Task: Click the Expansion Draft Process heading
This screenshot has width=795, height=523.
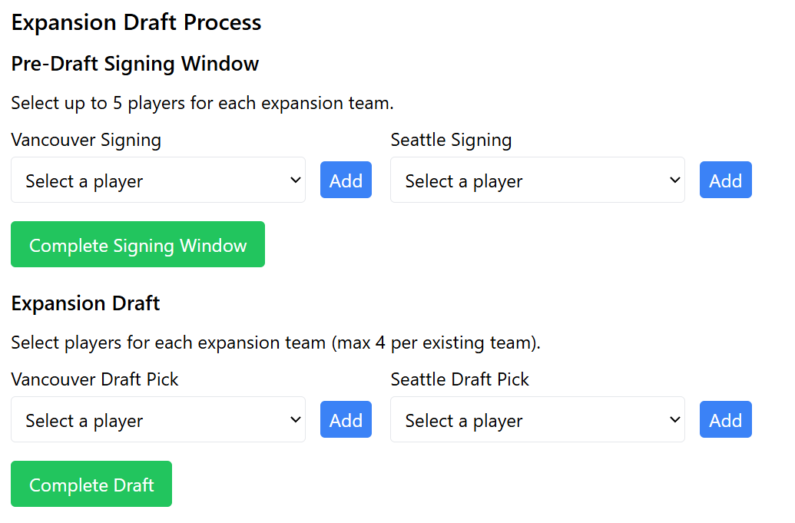Action: coord(136,22)
